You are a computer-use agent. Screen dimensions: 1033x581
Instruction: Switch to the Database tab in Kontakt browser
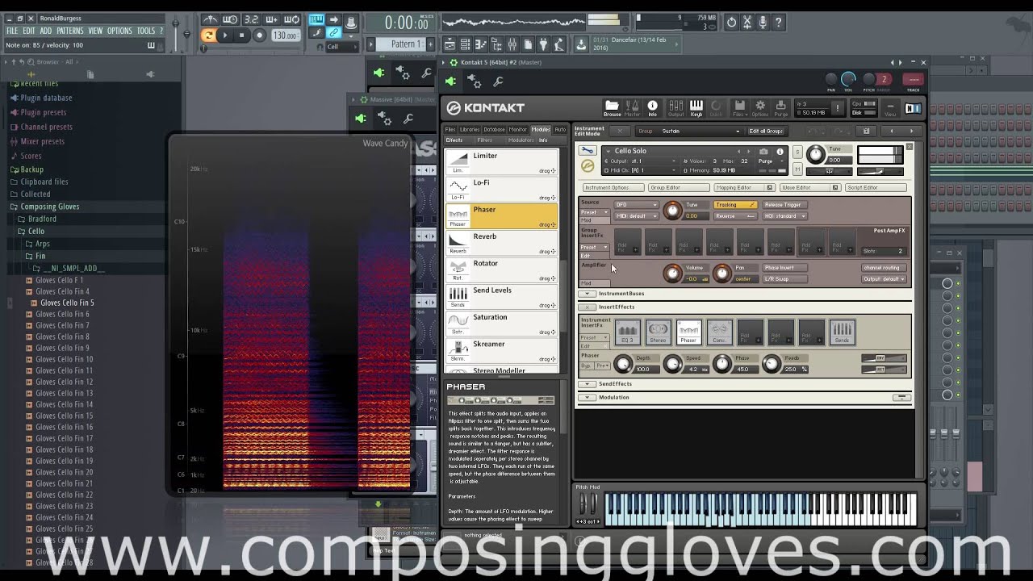(x=494, y=129)
